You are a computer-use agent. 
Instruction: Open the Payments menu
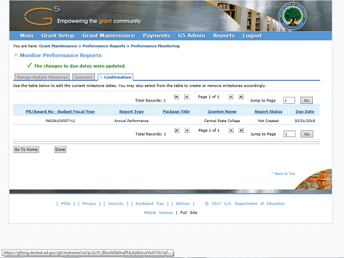click(x=156, y=35)
